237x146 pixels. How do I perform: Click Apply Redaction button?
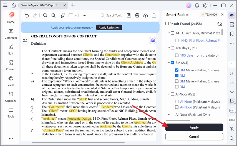click(109, 27)
